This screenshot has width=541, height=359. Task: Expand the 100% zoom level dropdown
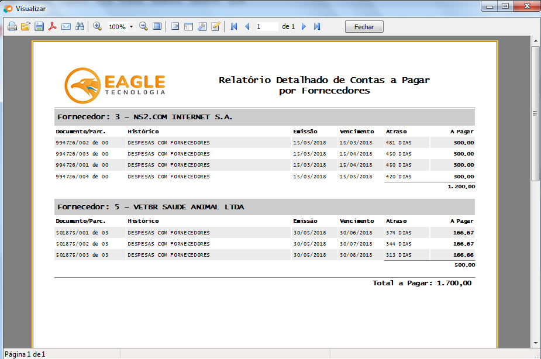pyautogui.click(x=131, y=27)
